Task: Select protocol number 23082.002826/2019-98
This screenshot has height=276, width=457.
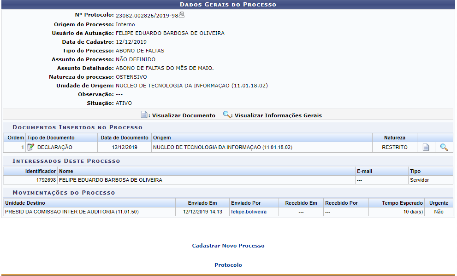Action: pyautogui.click(x=147, y=16)
